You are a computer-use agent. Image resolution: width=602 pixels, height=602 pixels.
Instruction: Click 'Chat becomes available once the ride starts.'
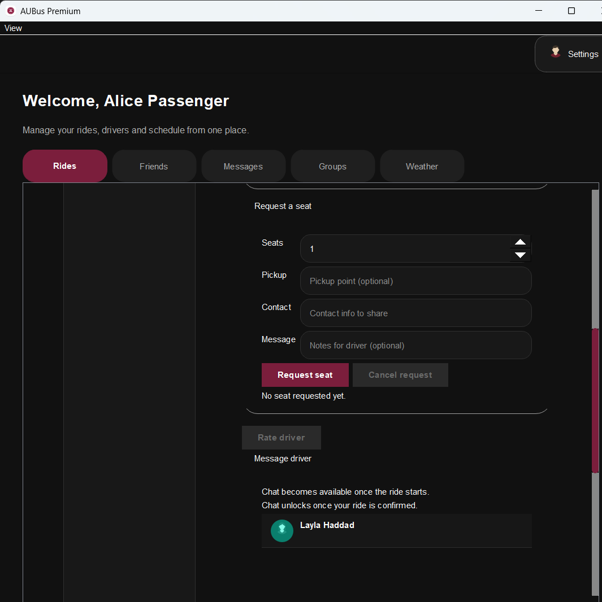point(345,492)
